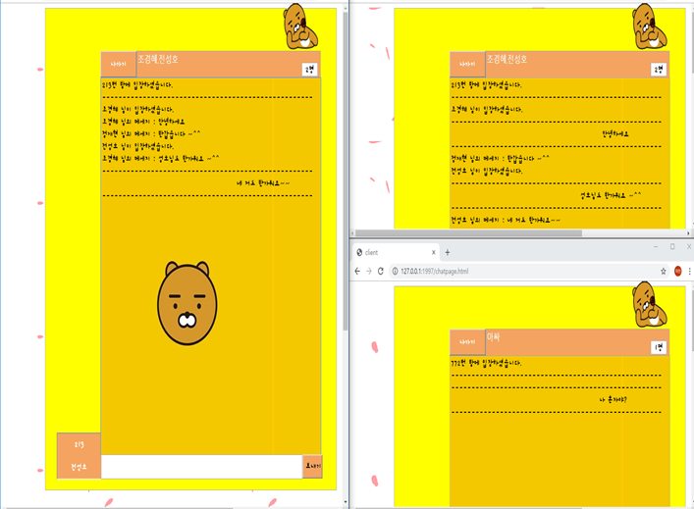
Task: Click the down arrow of the left window scrollbar
Action: pyautogui.click(x=346, y=502)
